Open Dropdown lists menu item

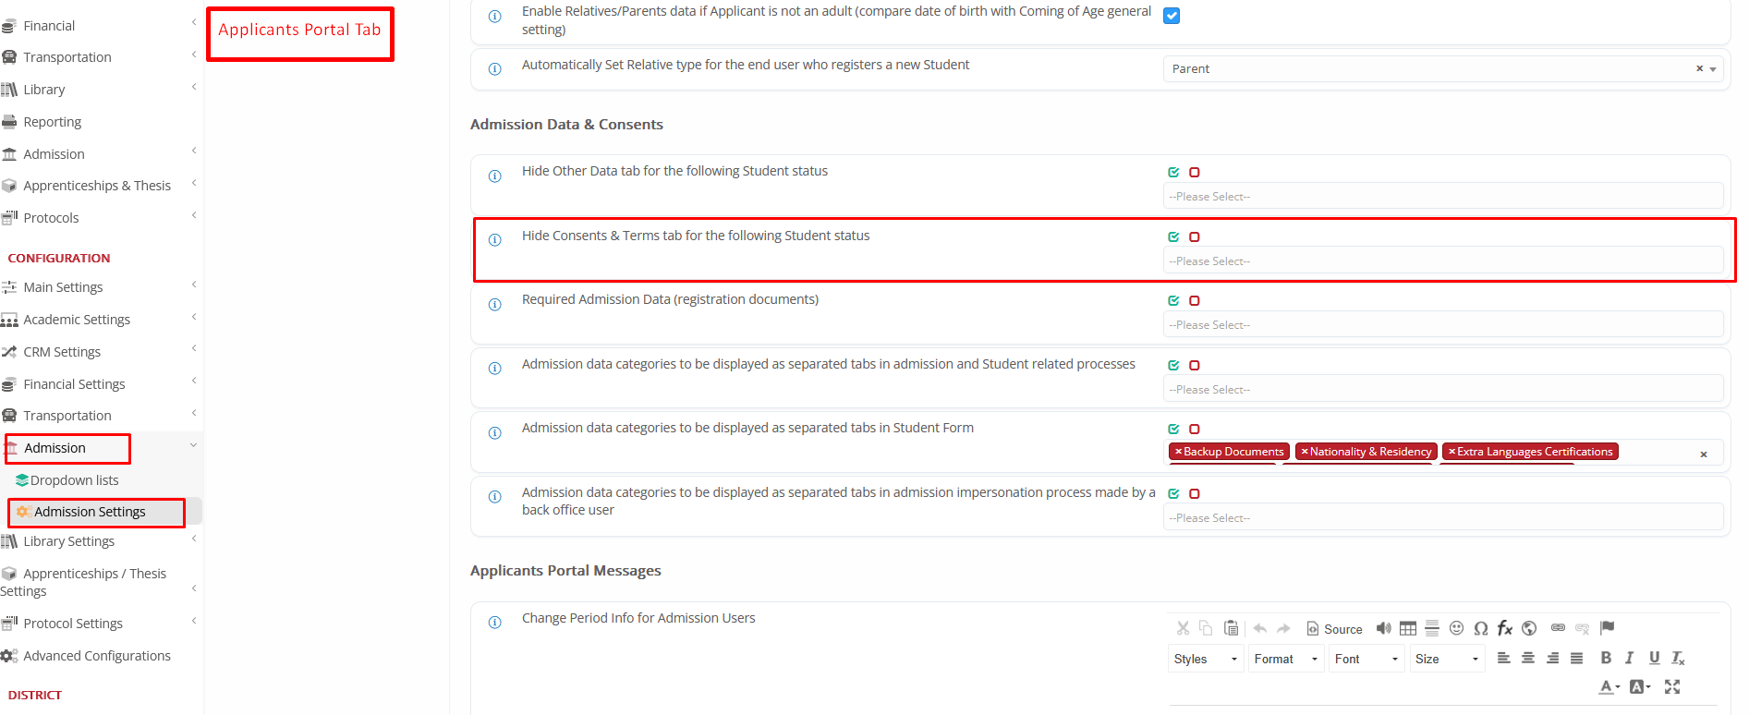coord(74,480)
